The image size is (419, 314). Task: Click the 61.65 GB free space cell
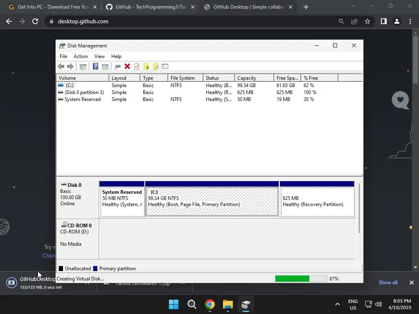pyautogui.click(x=286, y=85)
